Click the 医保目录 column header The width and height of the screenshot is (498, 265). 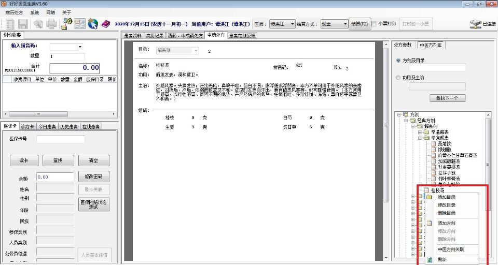point(95,79)
